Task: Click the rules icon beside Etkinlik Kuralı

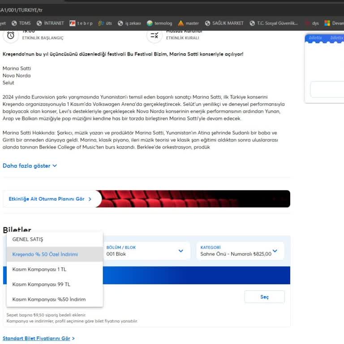Action: click(154, 35)
